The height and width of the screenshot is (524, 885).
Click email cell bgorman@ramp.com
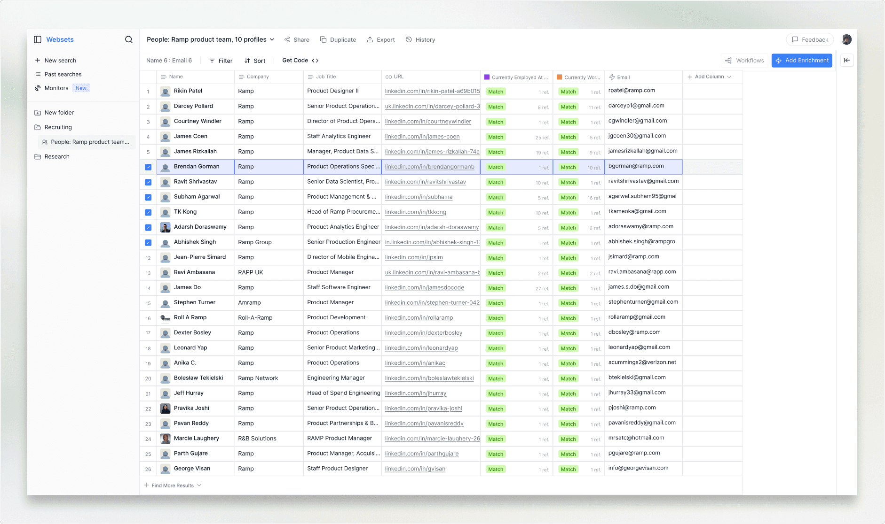(643, 166)
